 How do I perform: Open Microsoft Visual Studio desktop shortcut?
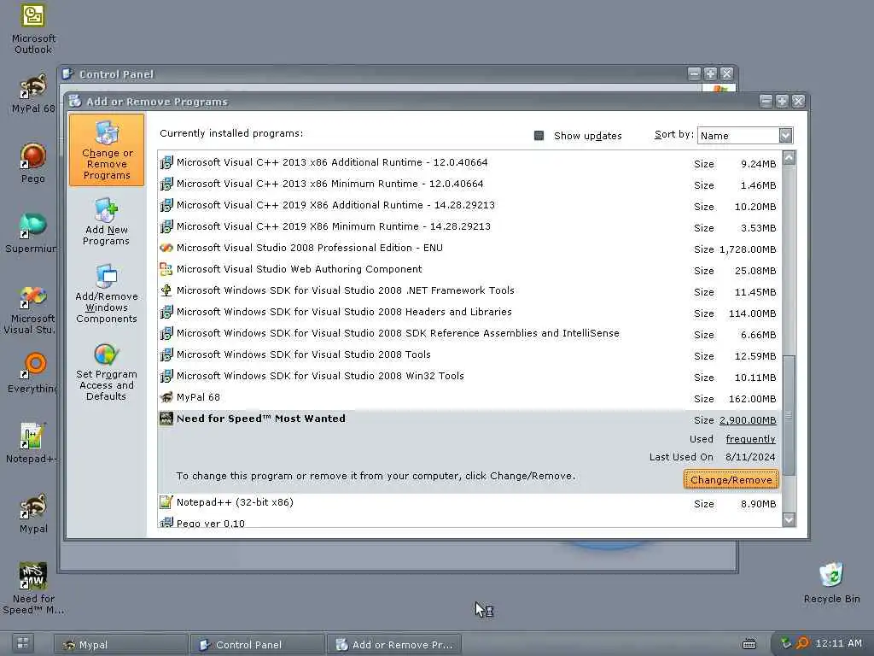[30, 309]
